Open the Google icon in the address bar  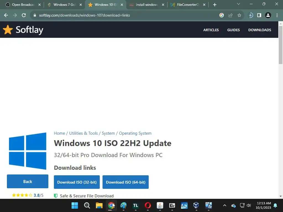[222, 15]
